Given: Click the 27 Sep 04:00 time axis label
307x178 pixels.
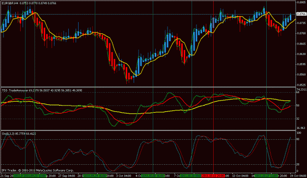Looking at the screenshot, I should pos(67,176).
